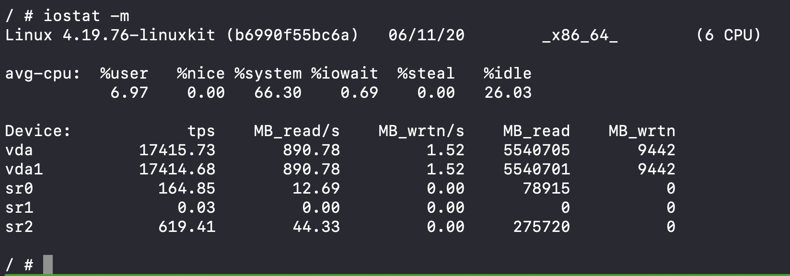Click the 'MB_read/s' column header
This screenshot has width=790, height=276.
click(297, 131)
